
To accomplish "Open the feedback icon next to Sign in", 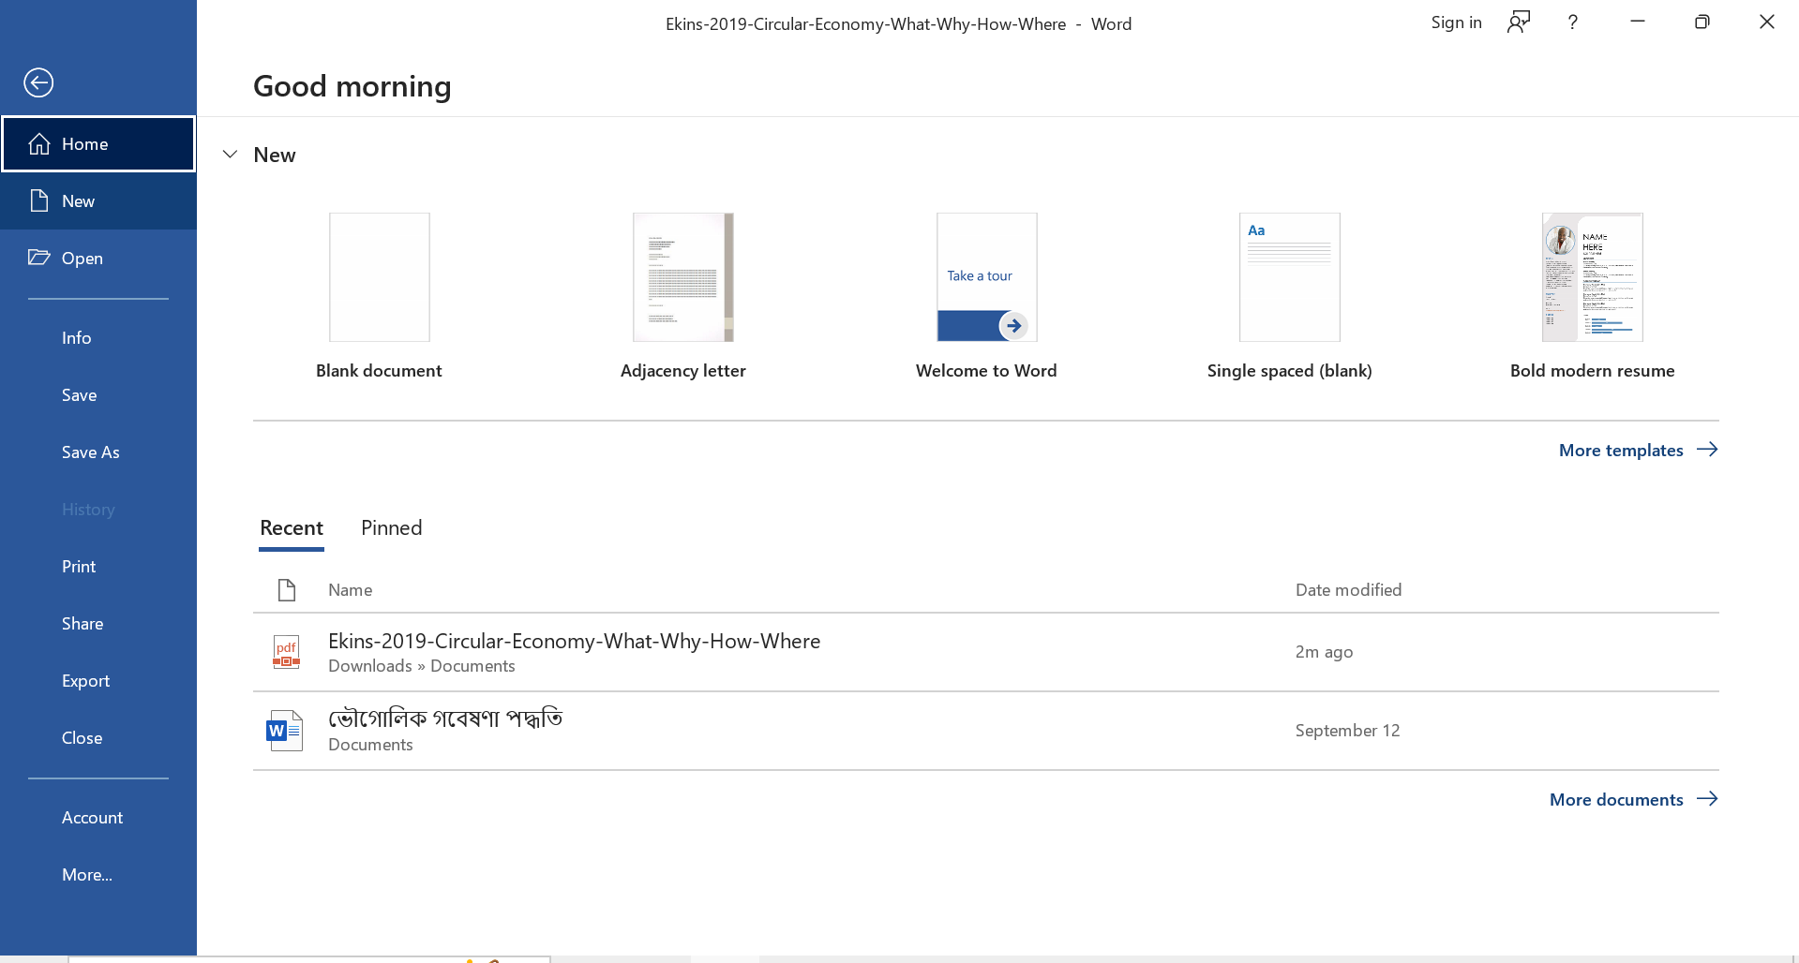I will tap(1518, 22).
